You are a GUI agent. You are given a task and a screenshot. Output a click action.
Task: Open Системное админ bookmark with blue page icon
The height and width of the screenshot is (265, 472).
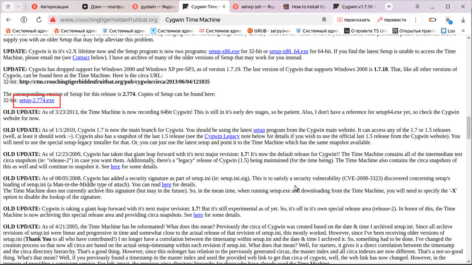click(x=173, y=31)
